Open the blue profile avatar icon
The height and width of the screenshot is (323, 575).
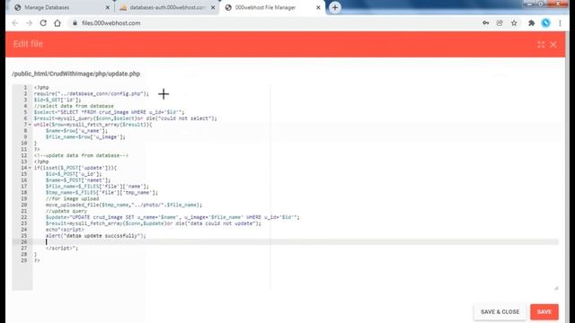coord(545,23)
